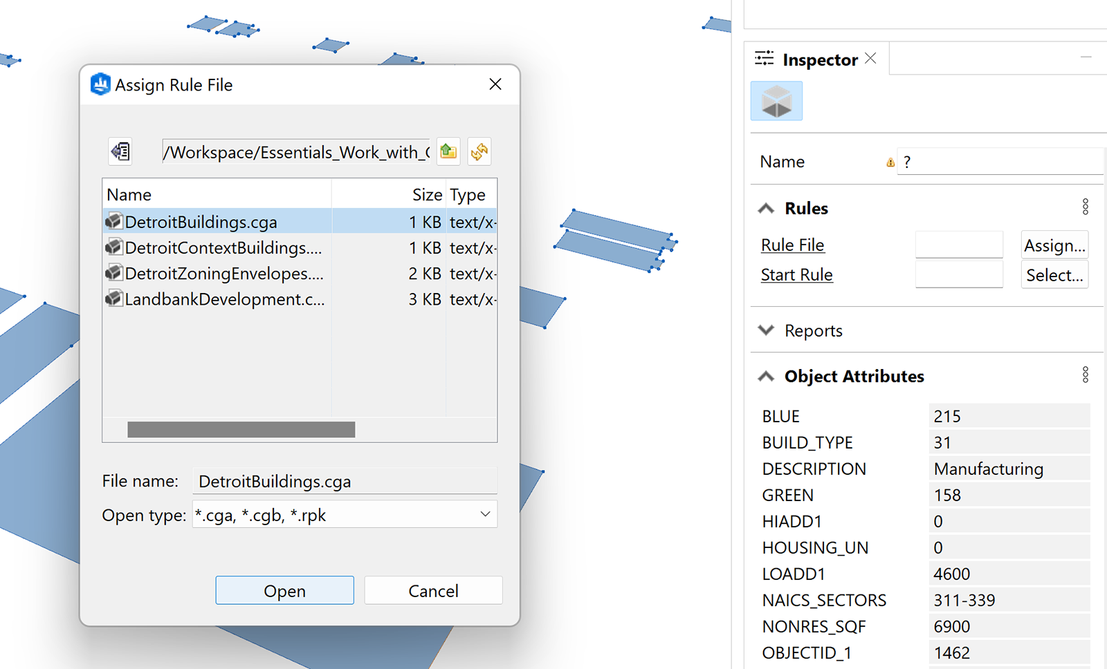Click the Rule File link
The image size is (1107, 669).
point(792,245)
